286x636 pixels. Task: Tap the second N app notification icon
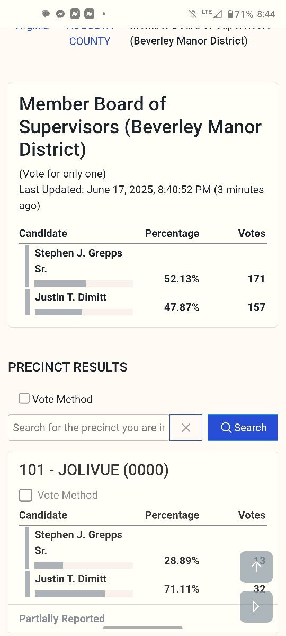click(x=89, y=14)
